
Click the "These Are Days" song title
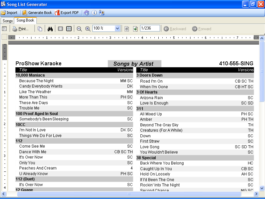tap(34, 103)
